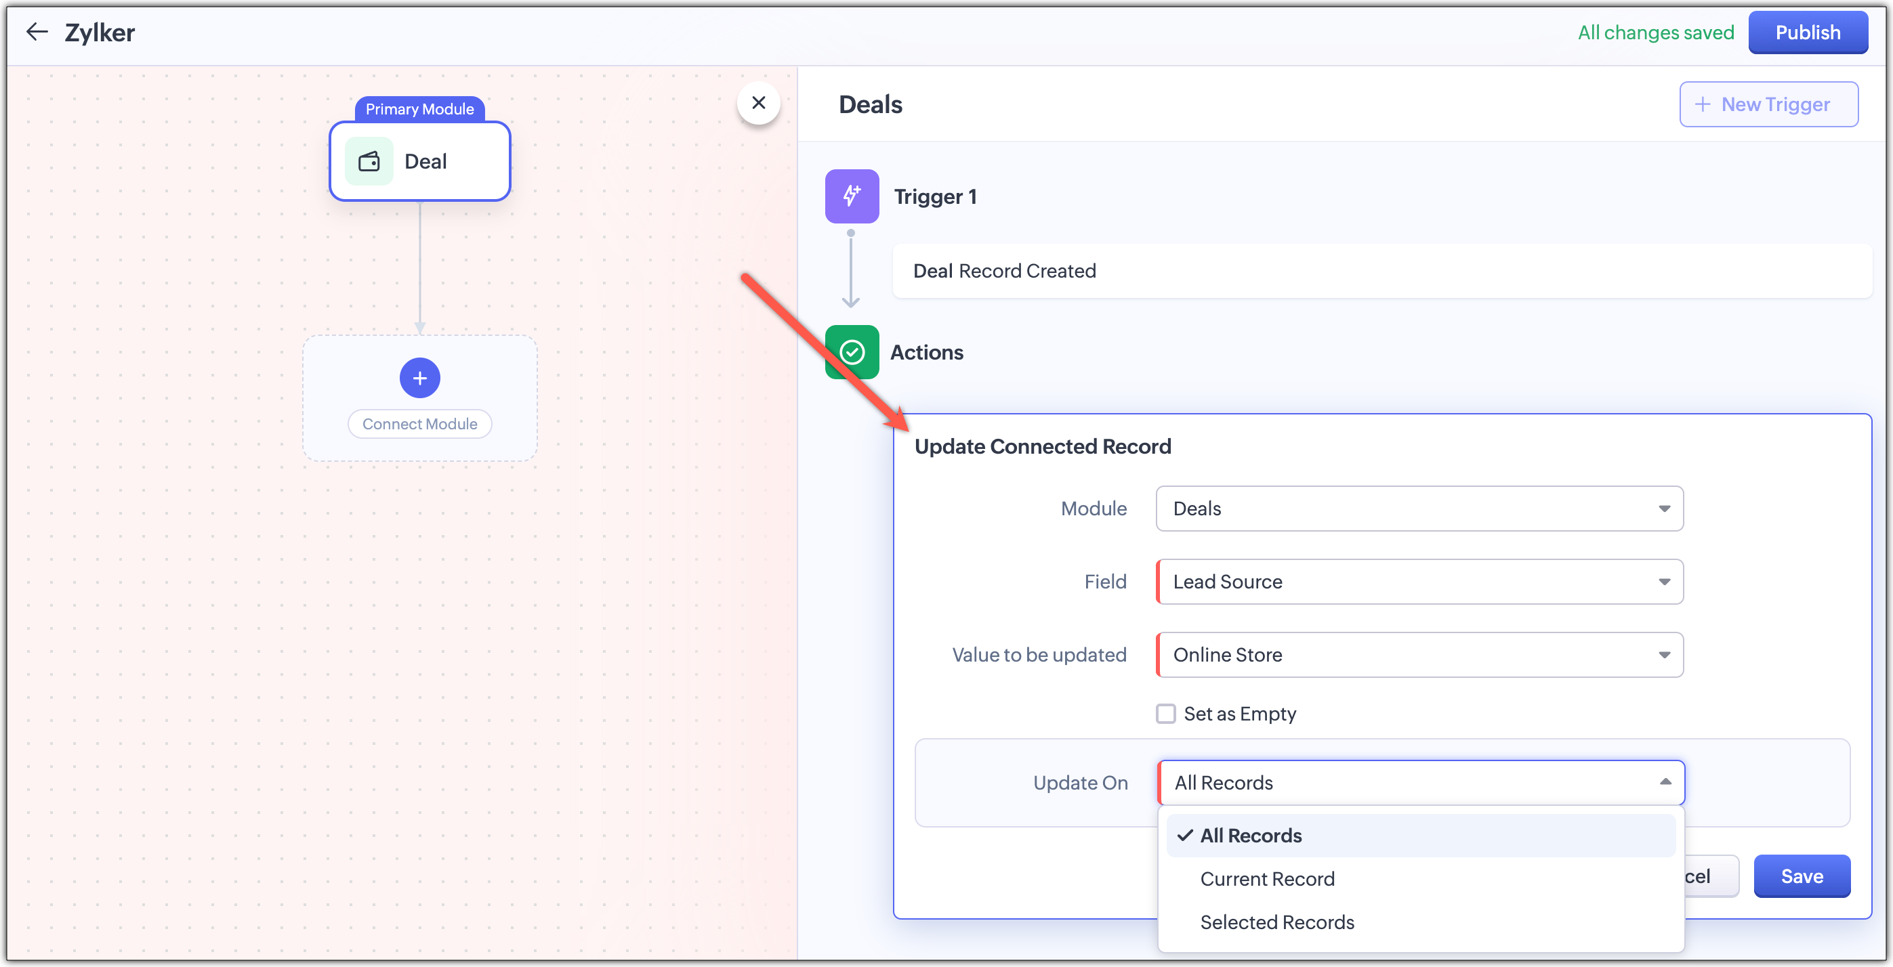
Task: Choose Current Record from the list
Action: point(1267,879)
